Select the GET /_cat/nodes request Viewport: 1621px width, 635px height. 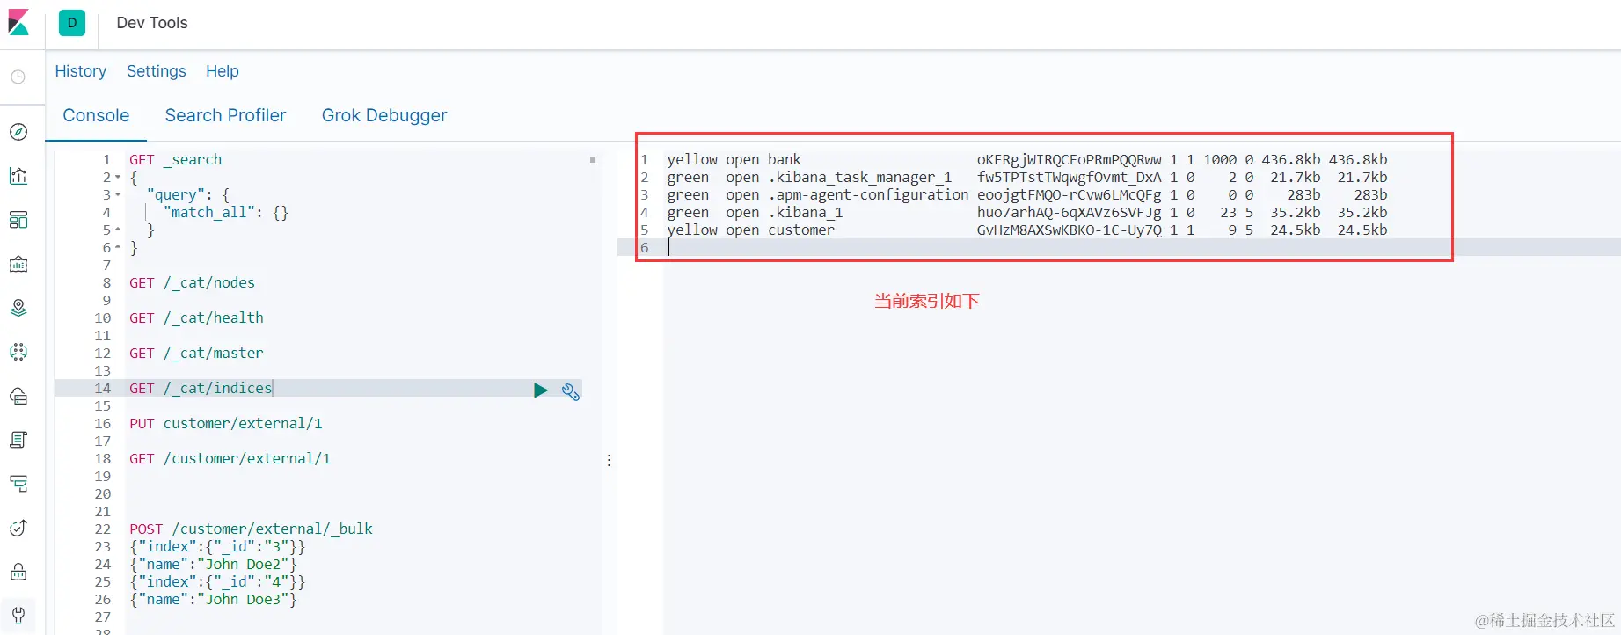tap(192, 283)
